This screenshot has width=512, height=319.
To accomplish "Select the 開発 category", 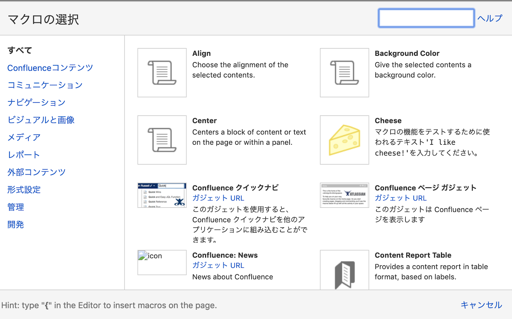I will click(x=16, y=225).
